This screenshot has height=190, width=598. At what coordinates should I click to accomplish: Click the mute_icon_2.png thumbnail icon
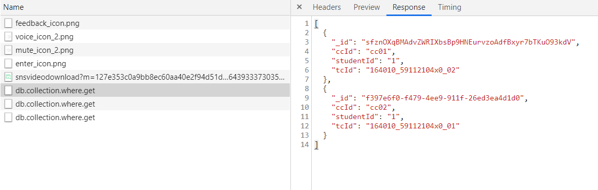tap(8, 50)
